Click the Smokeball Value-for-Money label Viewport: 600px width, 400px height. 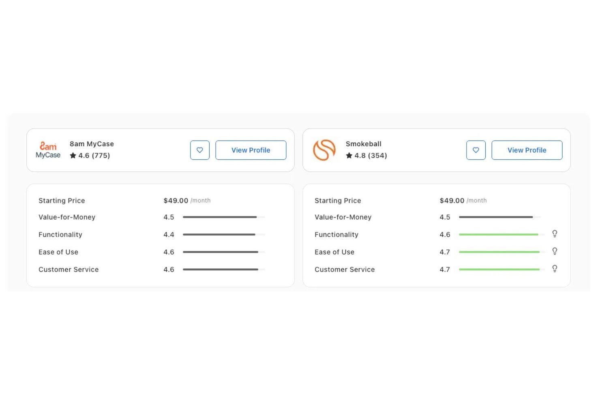[343, 217]
